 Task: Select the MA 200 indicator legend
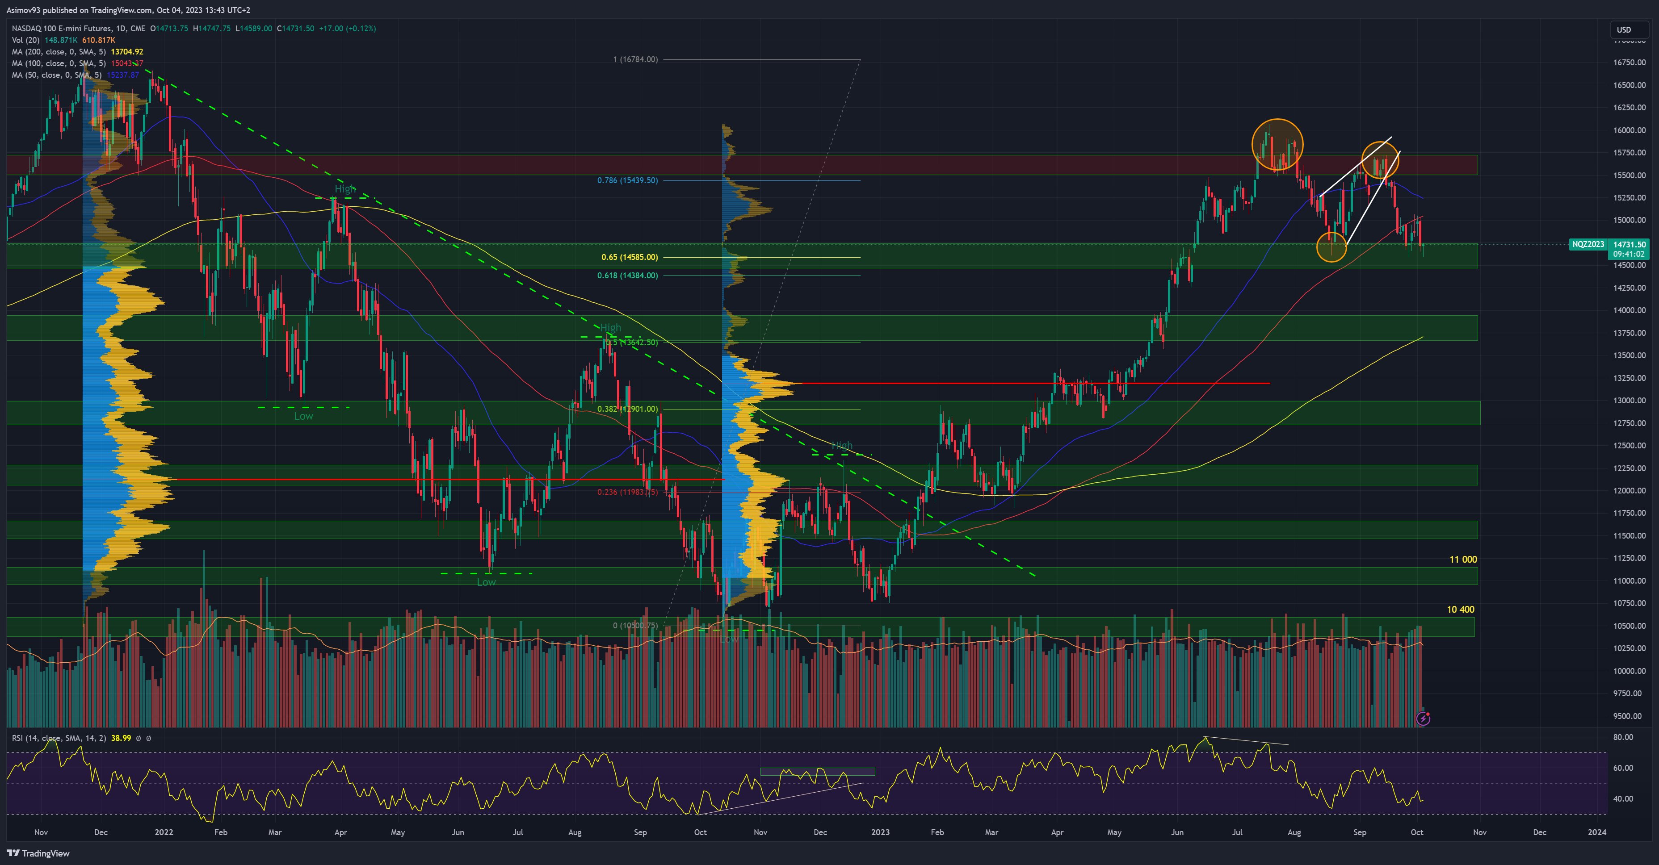click(x=58, y=51)
